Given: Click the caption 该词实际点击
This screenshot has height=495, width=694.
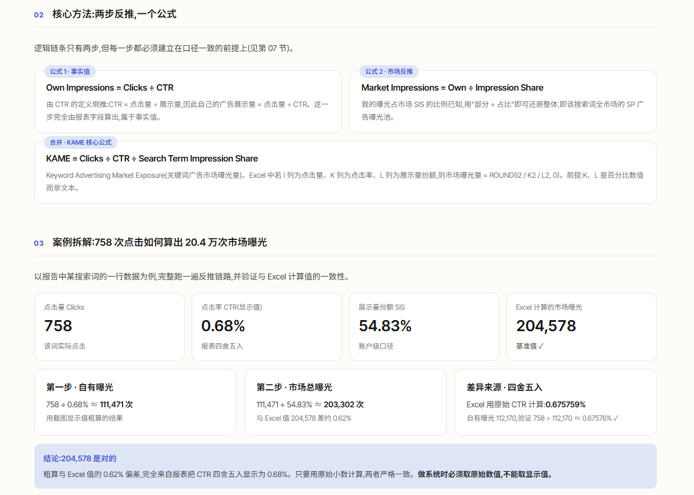Looking at the screenshot, I should coord(64,346).
